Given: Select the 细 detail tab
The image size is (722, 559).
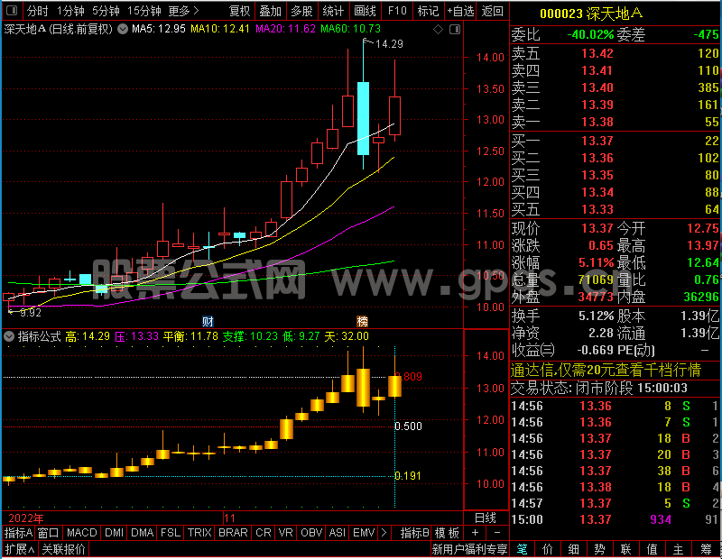Looking at the screenshot, I should pyautogui.click(x=573, y=549).
